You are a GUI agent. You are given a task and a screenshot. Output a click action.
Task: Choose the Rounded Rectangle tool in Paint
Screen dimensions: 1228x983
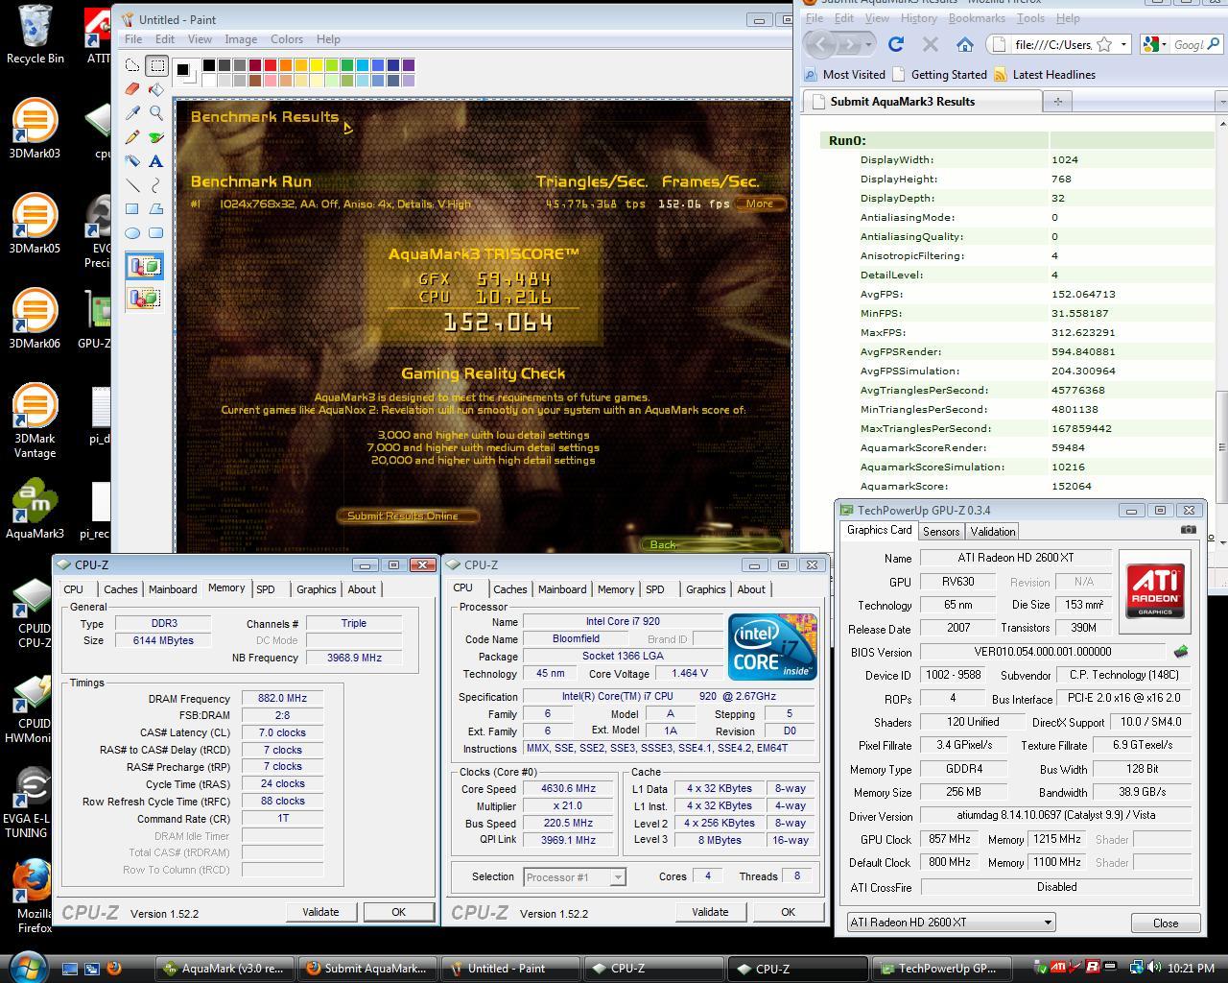(x=156, y=233)
